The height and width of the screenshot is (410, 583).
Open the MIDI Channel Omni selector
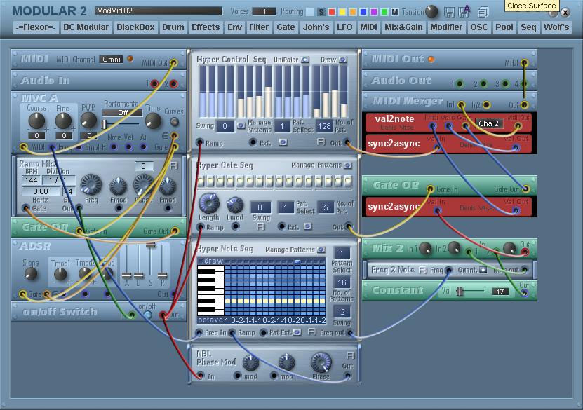coord(112,60)
